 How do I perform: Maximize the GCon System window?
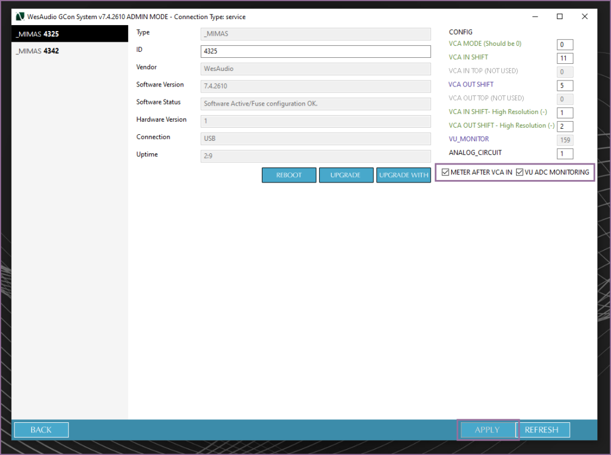click(x=560, y=16)
